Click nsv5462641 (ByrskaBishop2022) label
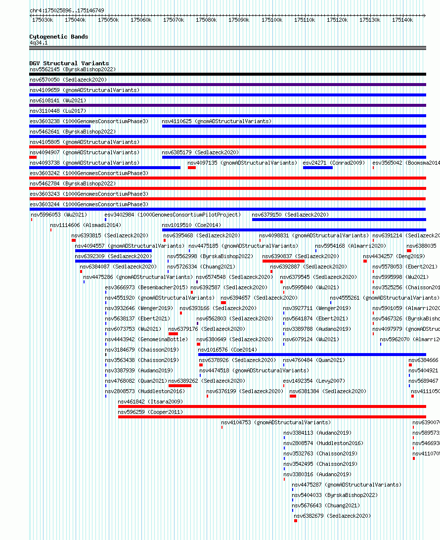The width and height of the screenshot is (440, 540). (73, 132)
